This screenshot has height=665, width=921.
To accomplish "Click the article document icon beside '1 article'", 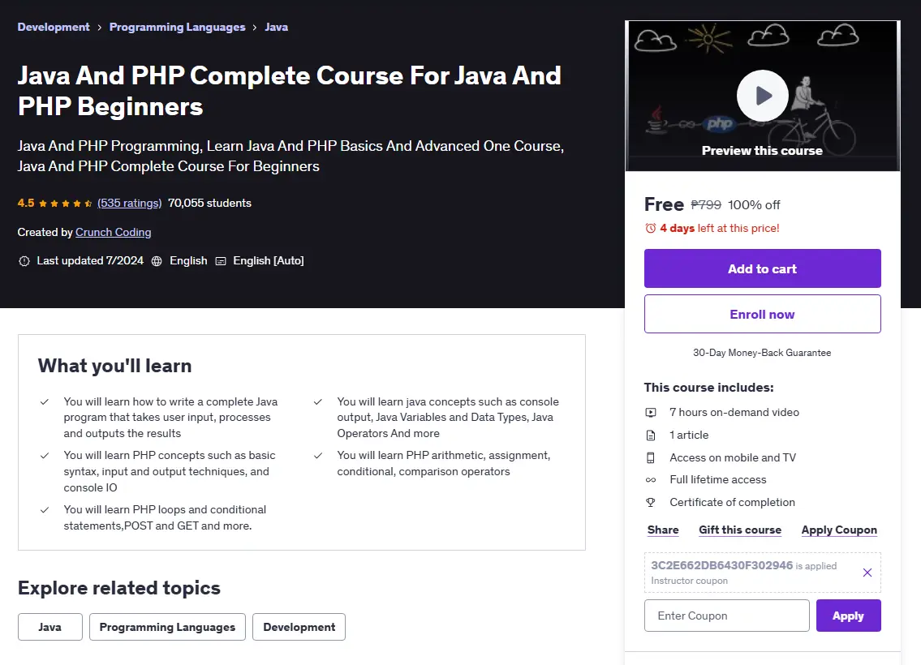I will 651,435.
